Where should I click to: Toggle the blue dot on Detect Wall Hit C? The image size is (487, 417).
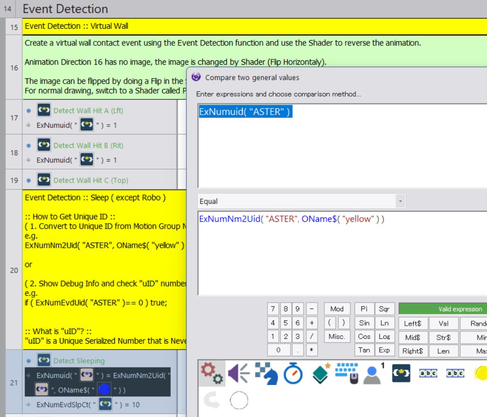click(29, 180)
